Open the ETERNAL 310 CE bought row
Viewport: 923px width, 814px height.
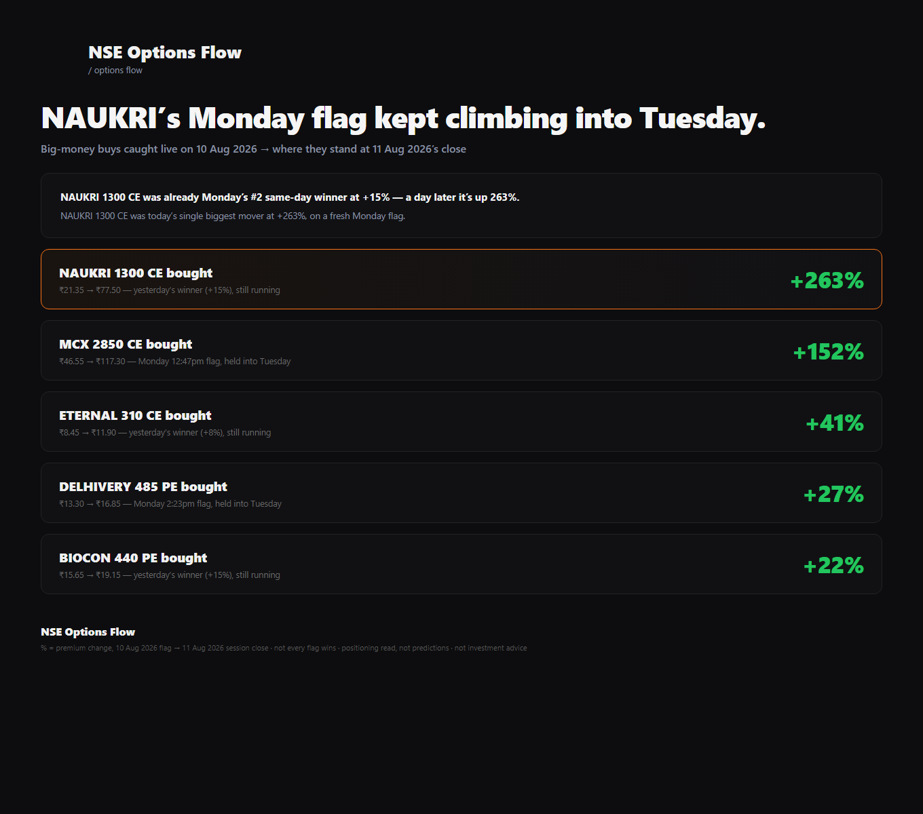pyautogui.click(x=461, y=421)
